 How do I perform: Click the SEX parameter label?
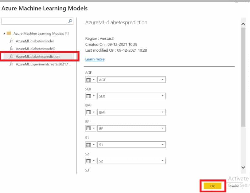88,89
